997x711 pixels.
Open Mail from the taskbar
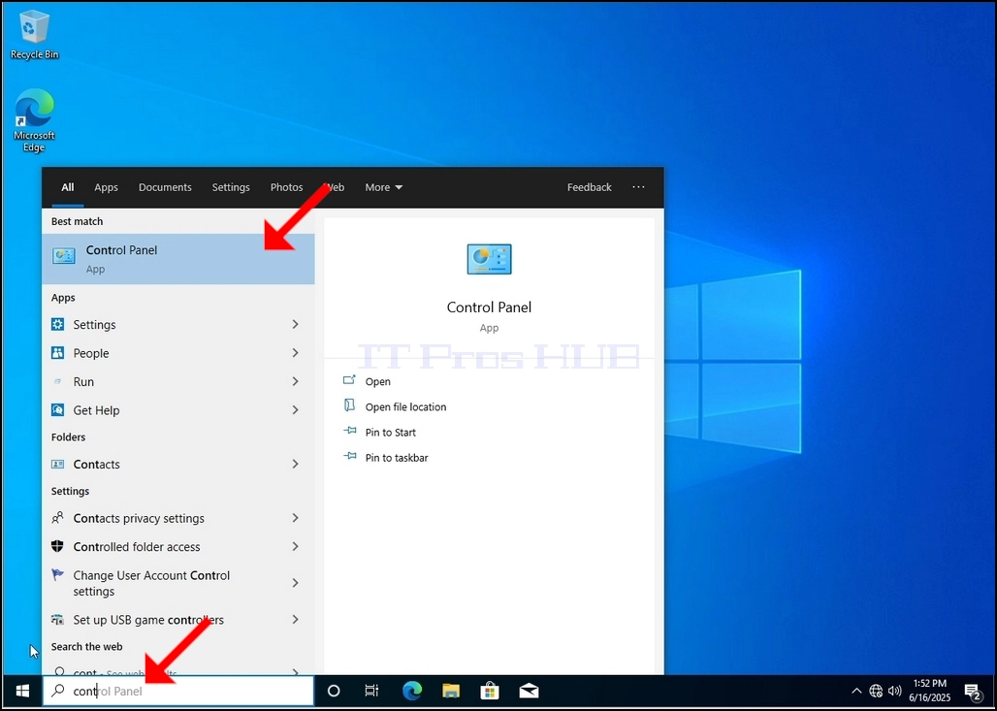tap(529, 691)
